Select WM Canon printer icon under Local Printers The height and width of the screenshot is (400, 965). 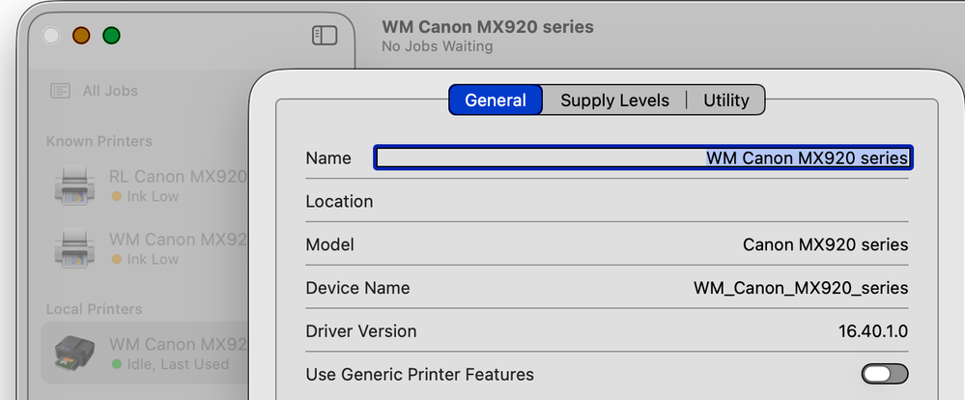[74, 354]
